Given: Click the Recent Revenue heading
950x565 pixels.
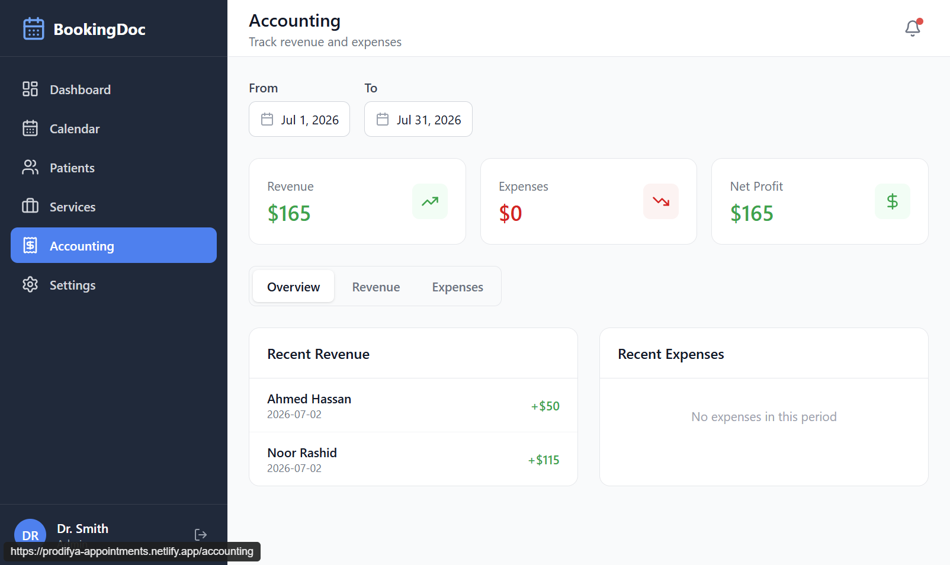Looking at the screenshot, I should pyautogui.click(x=318, y=354).
